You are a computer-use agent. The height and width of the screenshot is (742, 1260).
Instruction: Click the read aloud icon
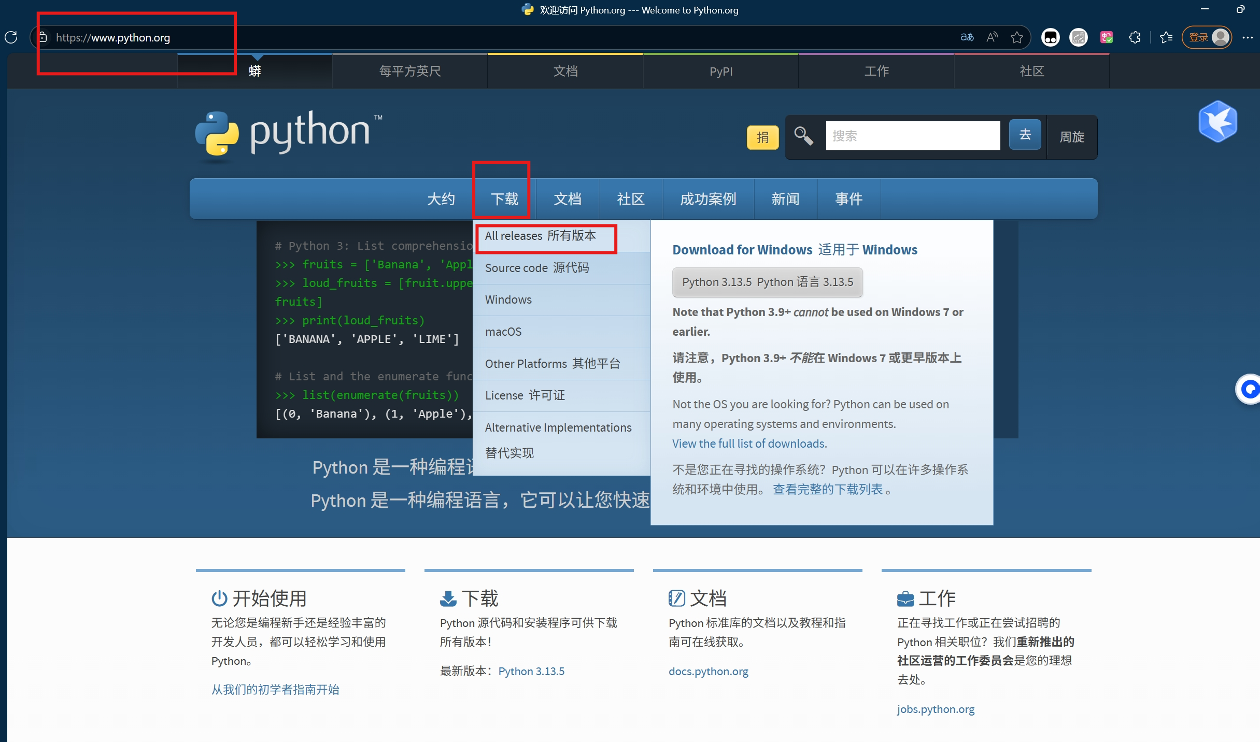(x=992, y=37)
